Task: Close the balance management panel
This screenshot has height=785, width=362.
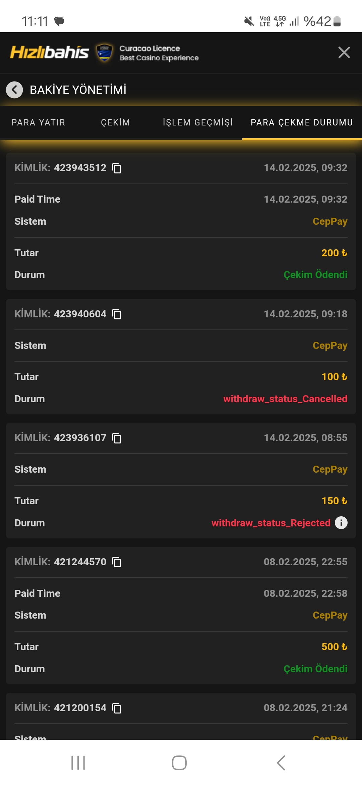Action: pyautogui.click(x=344, y=52)
